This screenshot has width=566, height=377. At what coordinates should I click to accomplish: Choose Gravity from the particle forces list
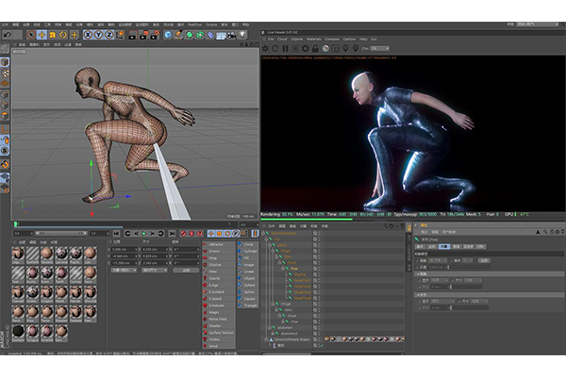click(214, 278)
